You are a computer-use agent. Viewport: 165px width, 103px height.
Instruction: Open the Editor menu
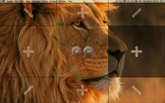[45, 1]
